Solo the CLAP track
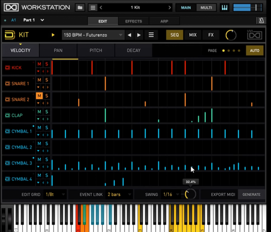The image size is (271, 232). 46,112
